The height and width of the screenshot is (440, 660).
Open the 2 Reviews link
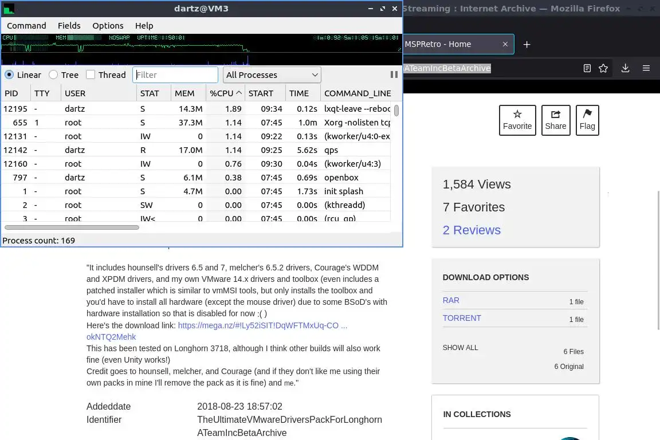tap(472, 230)
